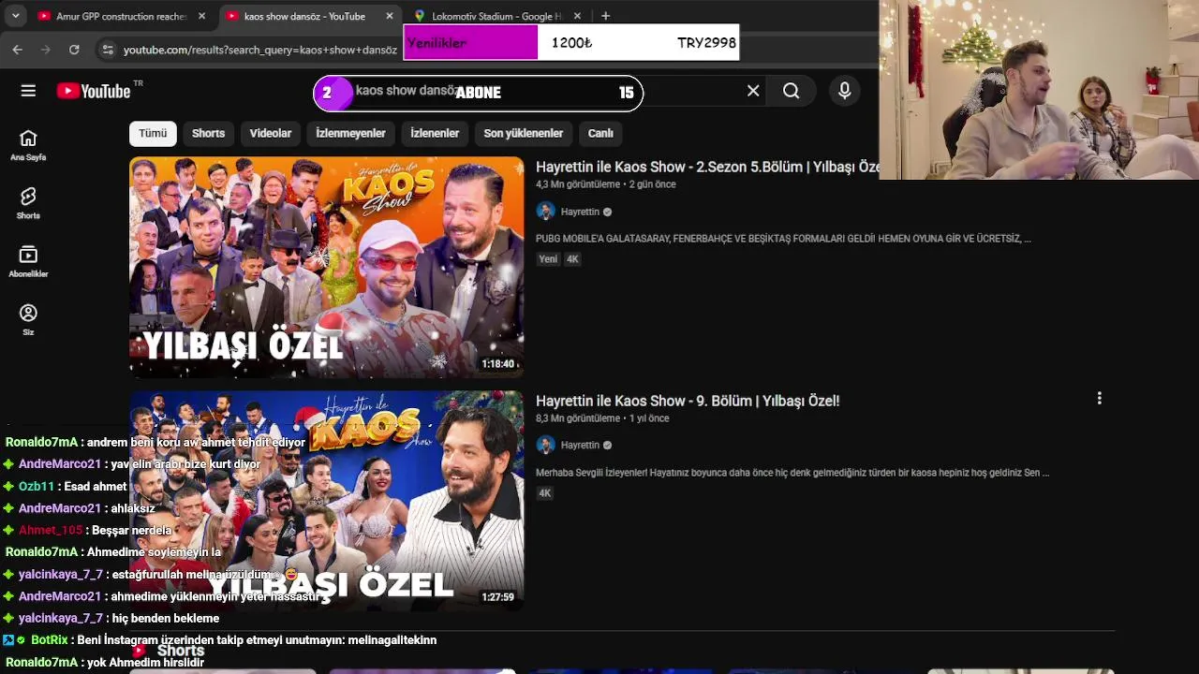Click PUBG MOBILE description under first video
1199x674 pixels.
tap(783, 239)
